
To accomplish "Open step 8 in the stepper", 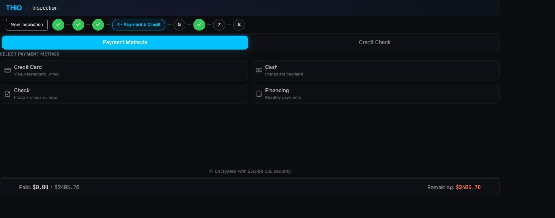I will point(239,25).
